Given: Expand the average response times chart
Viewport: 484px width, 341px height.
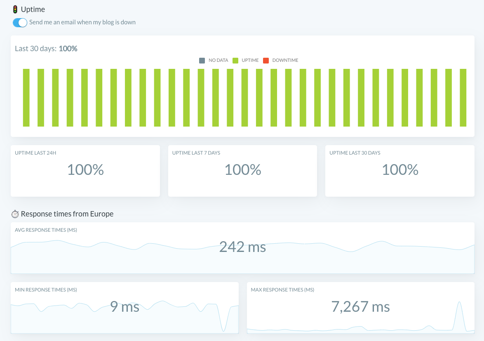Looking at the screenshot, I should [242, 248].
